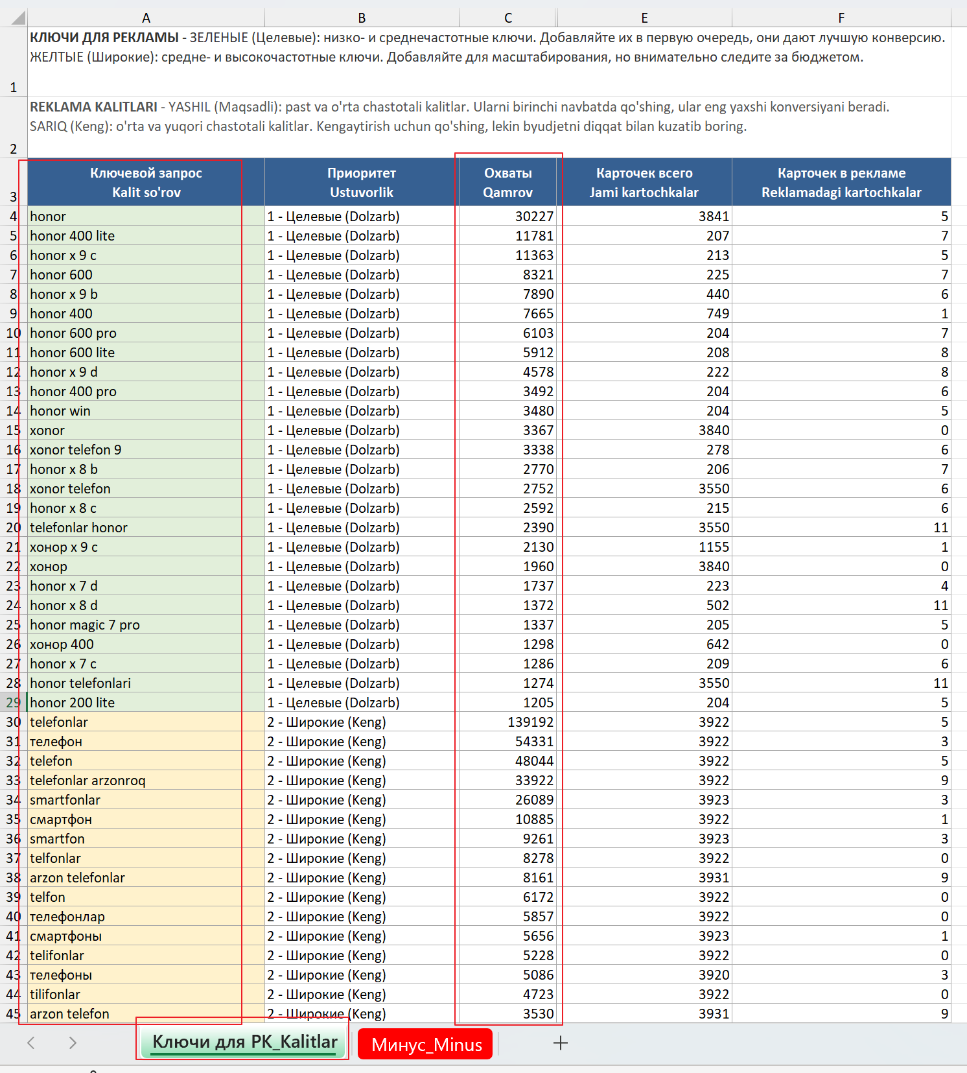Click the total cards value 642
Image resolution: width=967 pixels, height=1073 pixels.
644,644
